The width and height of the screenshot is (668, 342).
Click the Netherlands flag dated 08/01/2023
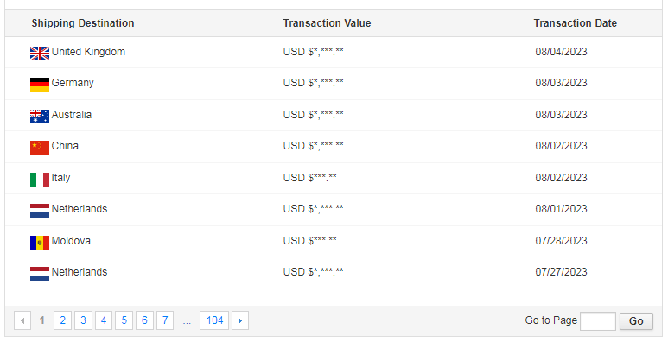click(x=40, y=211)
